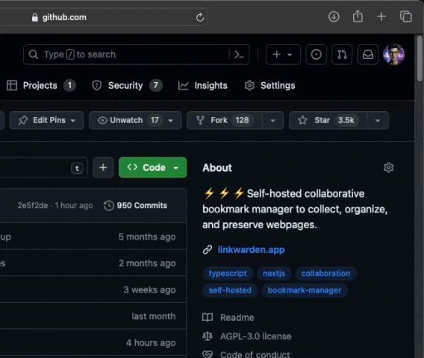Open the green Code dropdown
This screenshot has height=358, width=424.
tap(153, 168)
